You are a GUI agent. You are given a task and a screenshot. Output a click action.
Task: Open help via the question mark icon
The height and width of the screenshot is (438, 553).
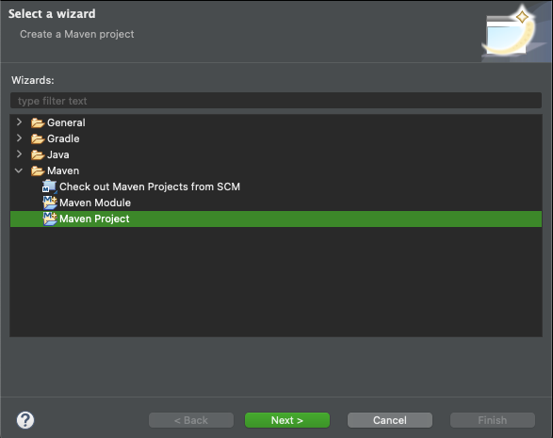click(25, 420)
